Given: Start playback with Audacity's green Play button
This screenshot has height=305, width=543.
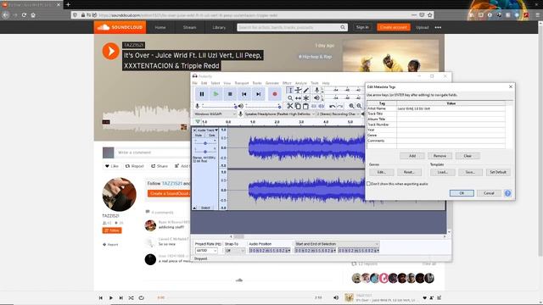Looking at the screenshot, I should tap(216, 94).
